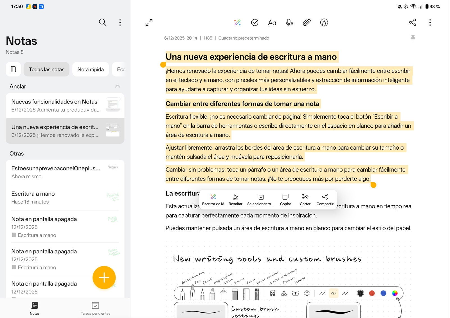Attach a file with the paperclip icon
The width and height of the screenshot is (450, 318).
(307, 22)
